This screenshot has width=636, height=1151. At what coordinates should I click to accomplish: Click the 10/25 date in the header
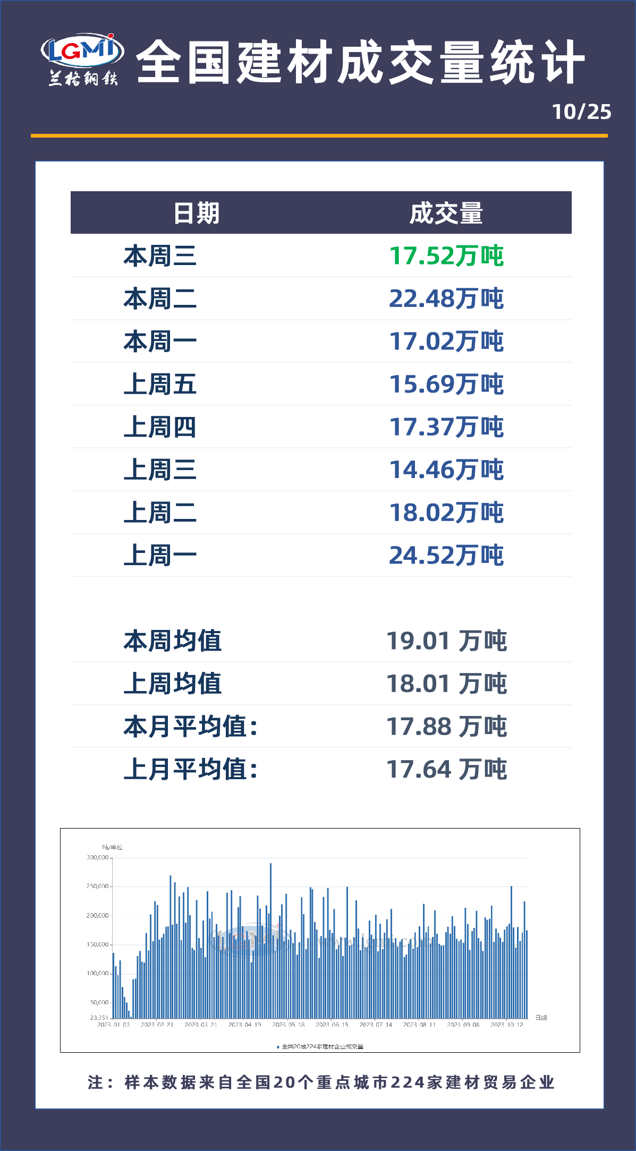pos(582,112)
